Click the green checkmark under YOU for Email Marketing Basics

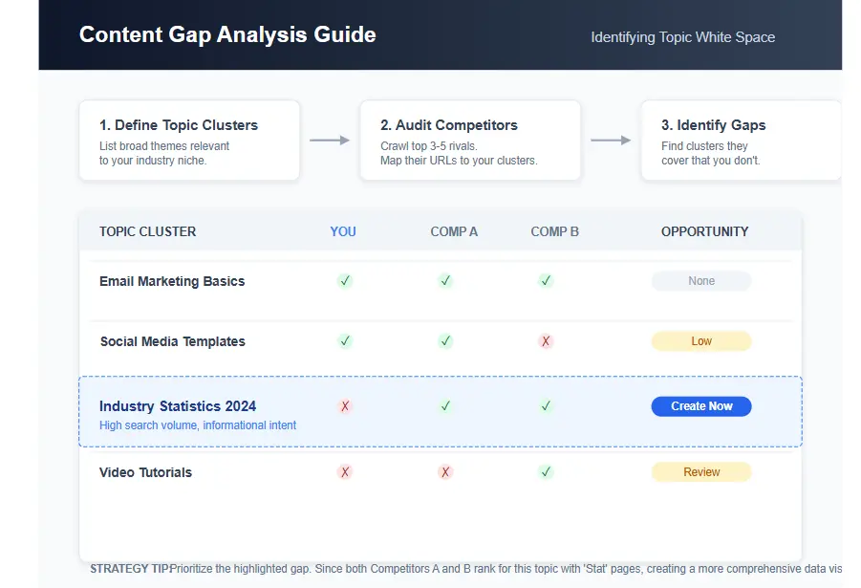pyautogui.click(x=344, y=280)
